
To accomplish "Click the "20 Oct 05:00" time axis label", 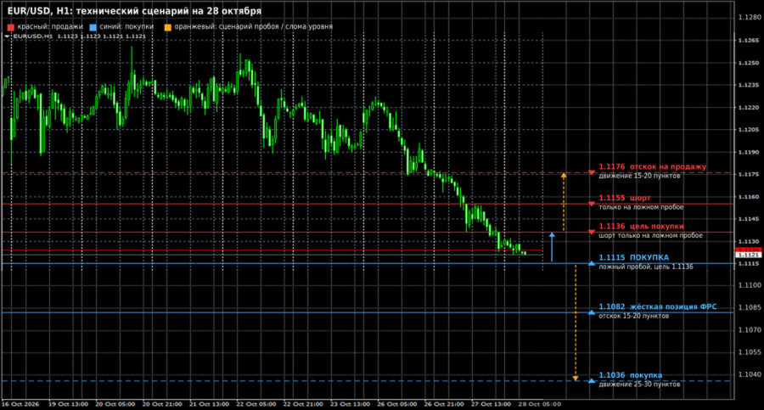I will [115, 404].
